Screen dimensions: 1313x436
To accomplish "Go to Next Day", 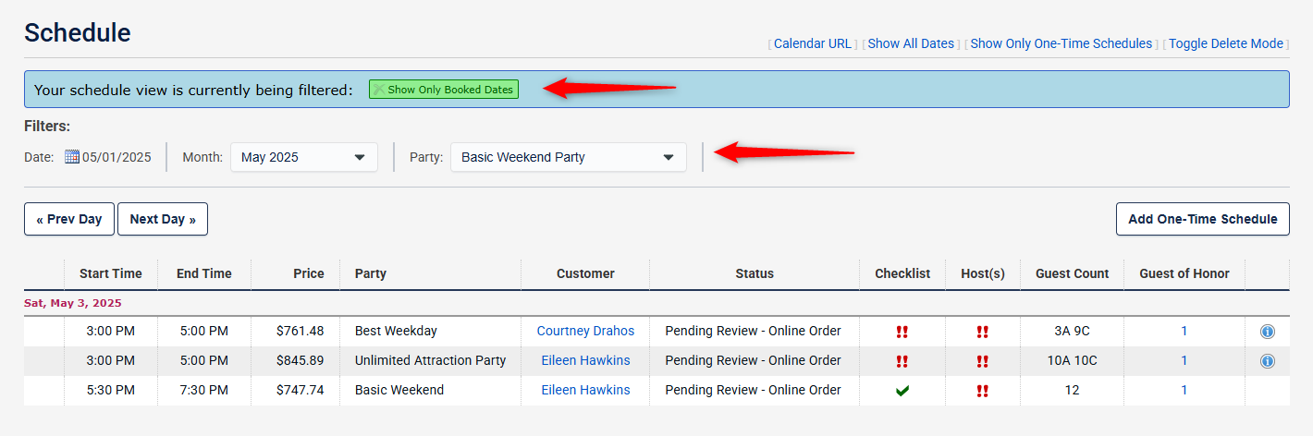I will (163, 219).
